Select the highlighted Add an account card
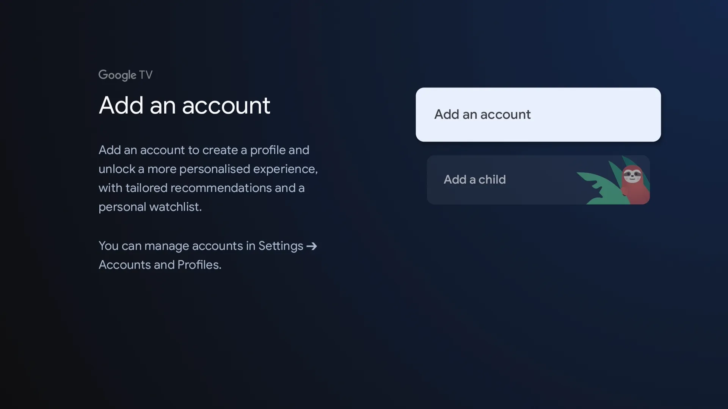Viewport: 728px width, 409px height. pos(538,114)
